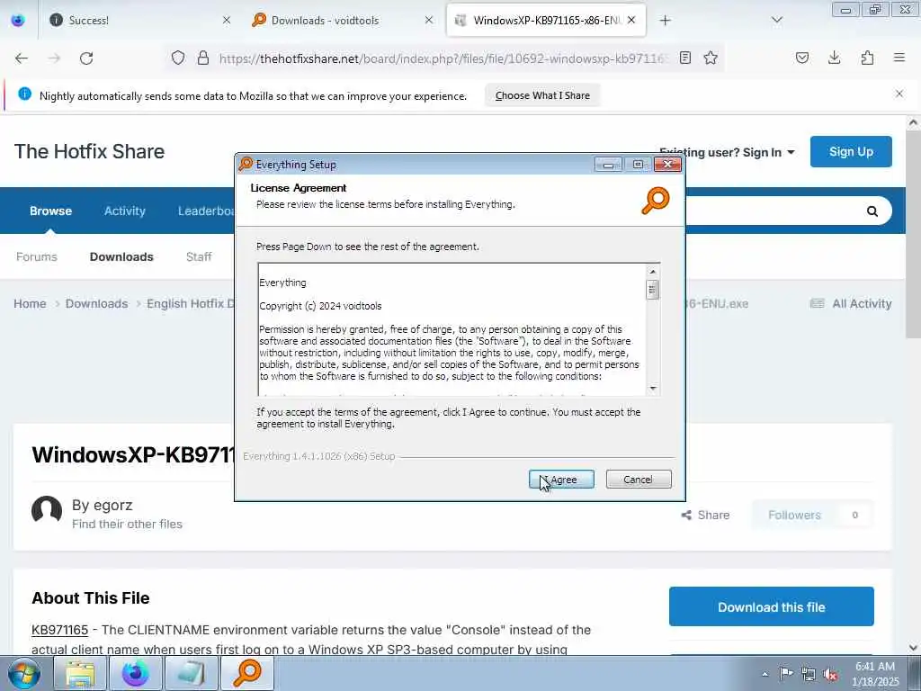Open network tray icon
921x691 pixels.
coord(809,674)
